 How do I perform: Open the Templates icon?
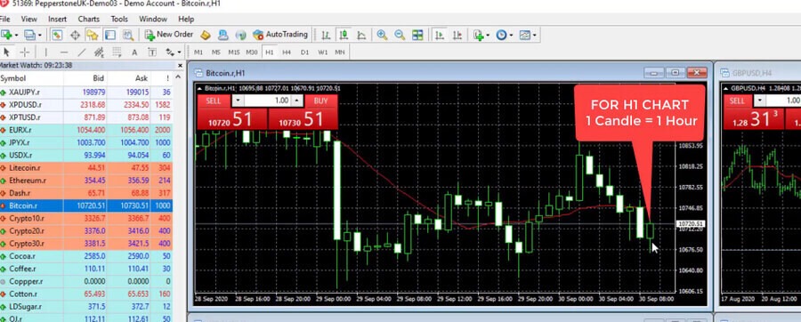click(524, 35)
